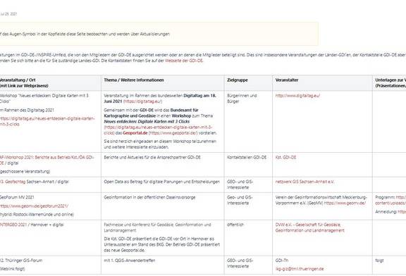Open the http://www.digitaltag.eu/ organizer link
406x276 pixels.
(x=297, y=96)
